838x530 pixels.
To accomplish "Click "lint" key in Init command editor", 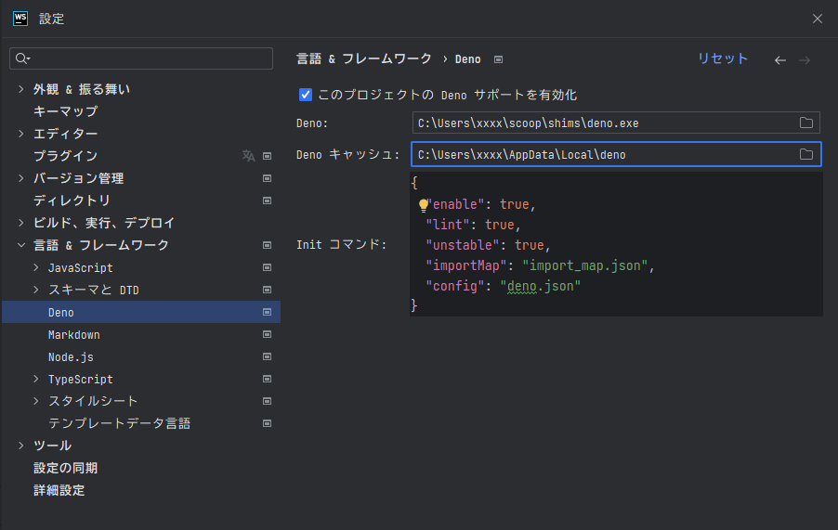I will tap(447, 225).
